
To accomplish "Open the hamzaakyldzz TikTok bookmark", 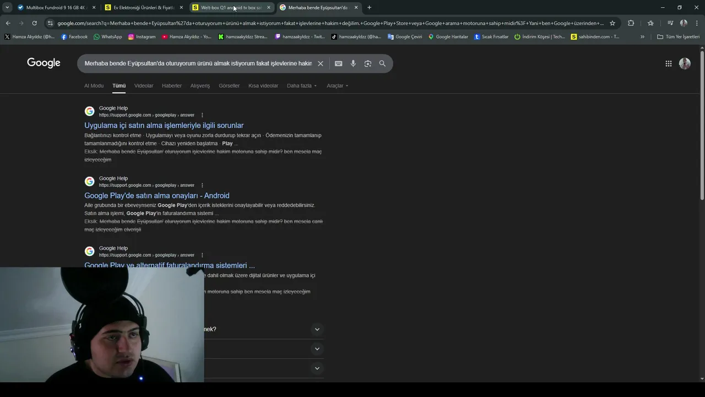I will tap(356, 37).
